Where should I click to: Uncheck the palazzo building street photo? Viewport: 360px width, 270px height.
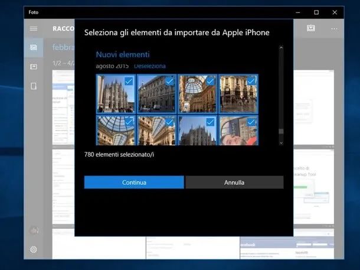pos(169,81)
